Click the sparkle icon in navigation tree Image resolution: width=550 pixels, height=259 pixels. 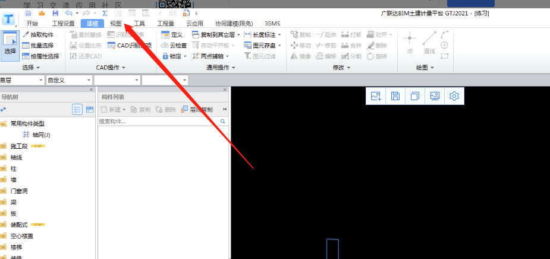[3, 110]
